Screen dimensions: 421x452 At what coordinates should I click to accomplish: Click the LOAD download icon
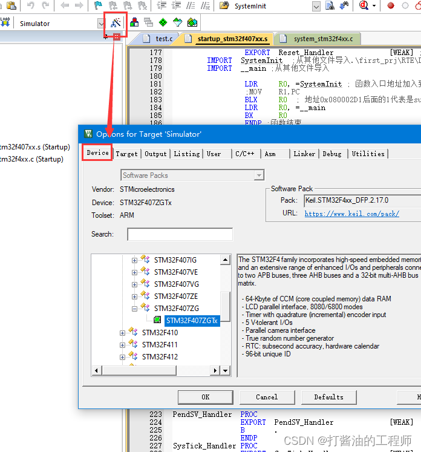pyautogui.click(x=5, y=22)
